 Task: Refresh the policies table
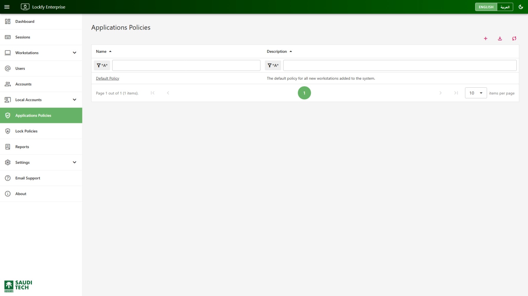514,38
